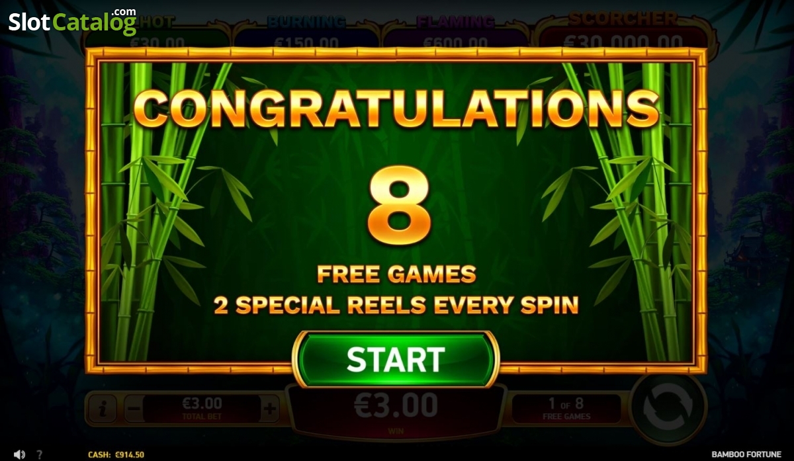Open help with question mark icon
The height and width of the screenshot is (461, 794).
point(39,454)
